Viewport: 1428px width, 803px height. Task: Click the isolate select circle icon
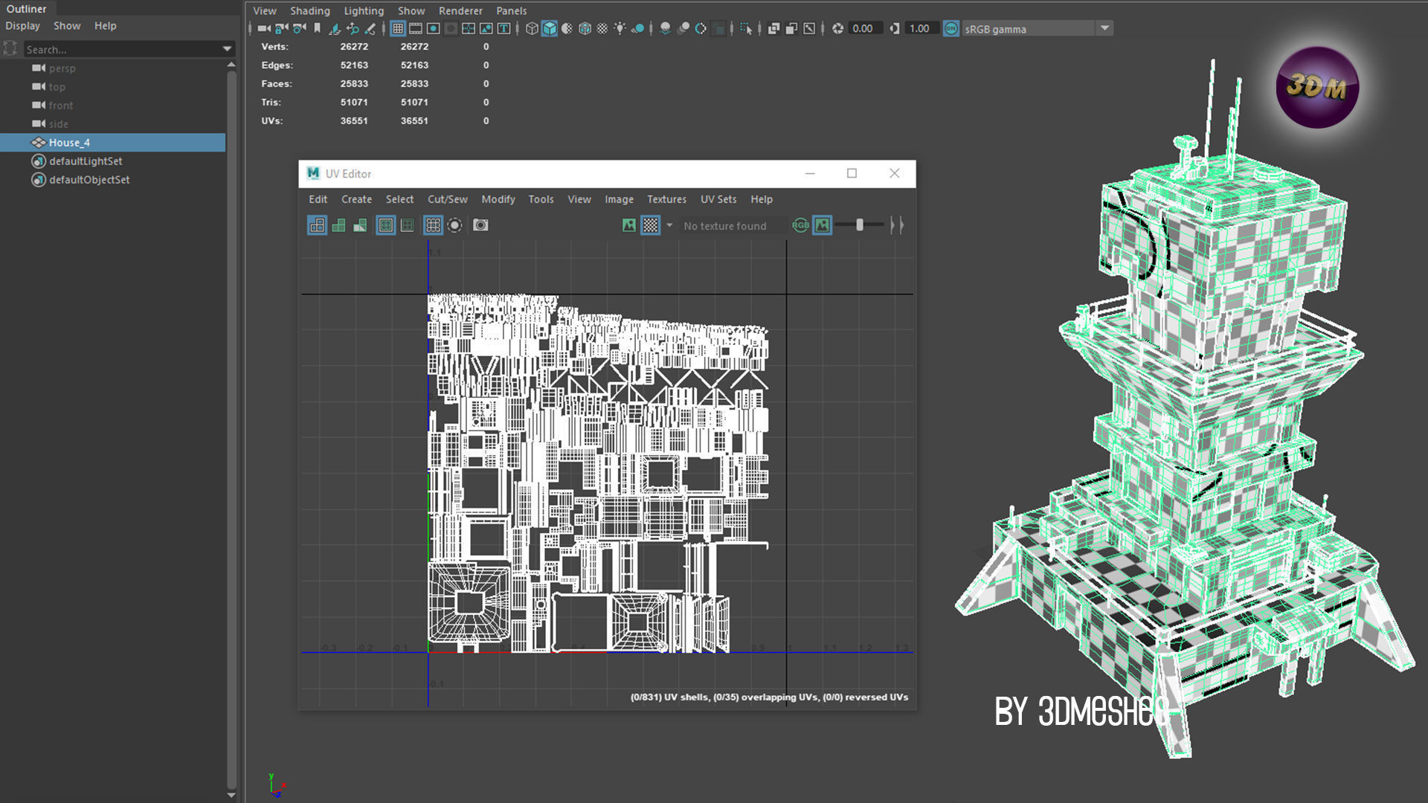[x=455, y=225]
